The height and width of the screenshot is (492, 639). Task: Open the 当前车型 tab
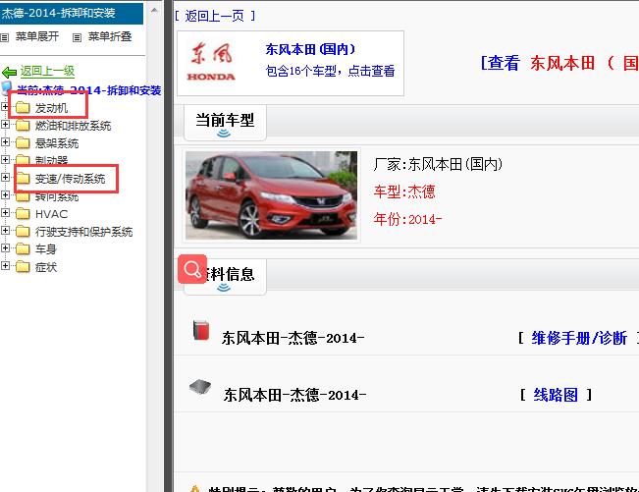[225, 123]
